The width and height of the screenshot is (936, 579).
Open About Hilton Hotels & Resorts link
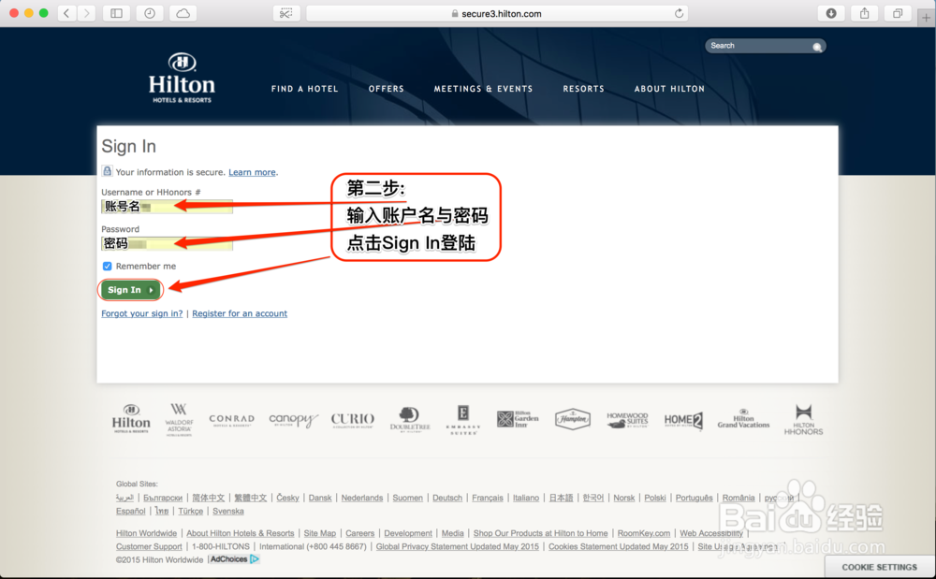[240, 534]
